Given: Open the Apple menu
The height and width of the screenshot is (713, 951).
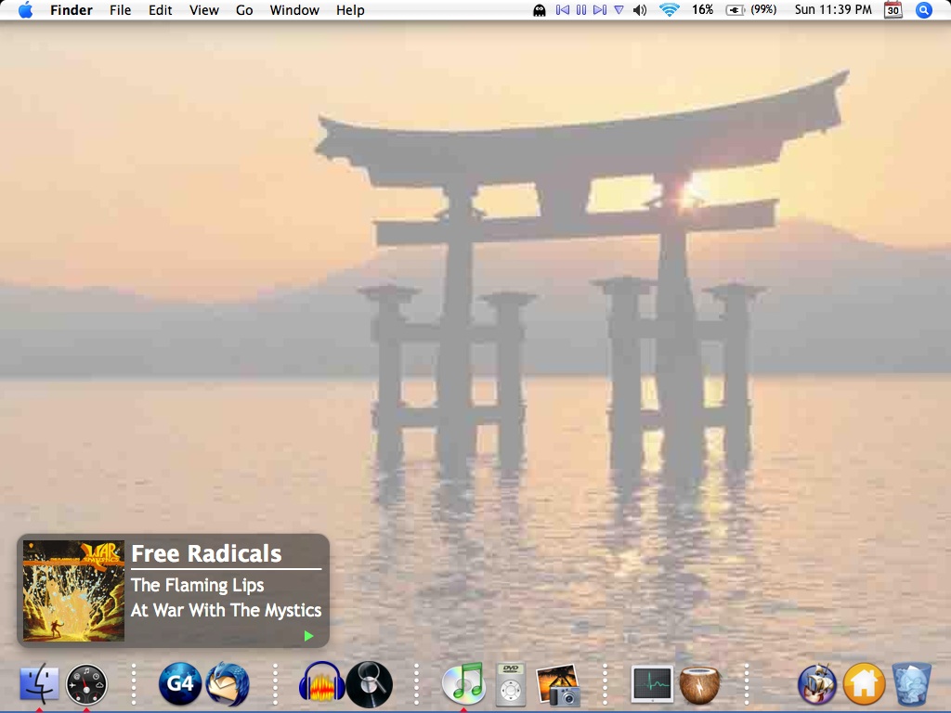Looking at the screenshot, I should 25,10.
